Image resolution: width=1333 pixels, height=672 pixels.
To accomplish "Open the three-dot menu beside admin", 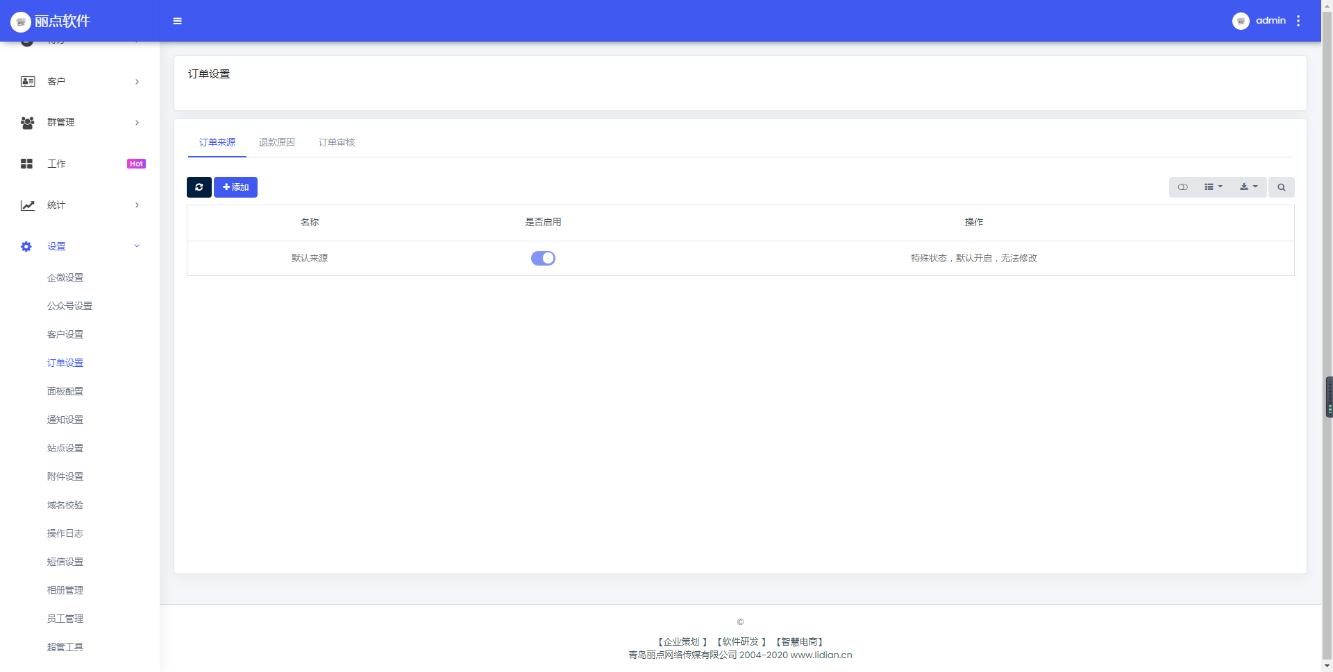I will (1298, 21).
